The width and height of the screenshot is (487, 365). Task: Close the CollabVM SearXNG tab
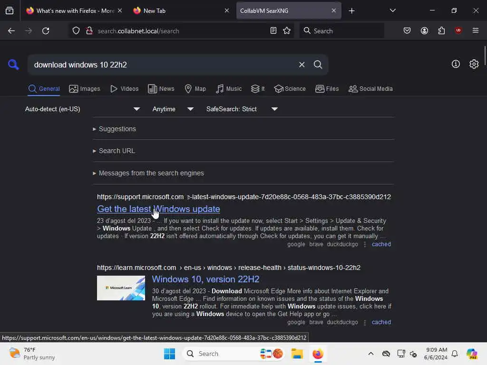[x=333, y=10]
